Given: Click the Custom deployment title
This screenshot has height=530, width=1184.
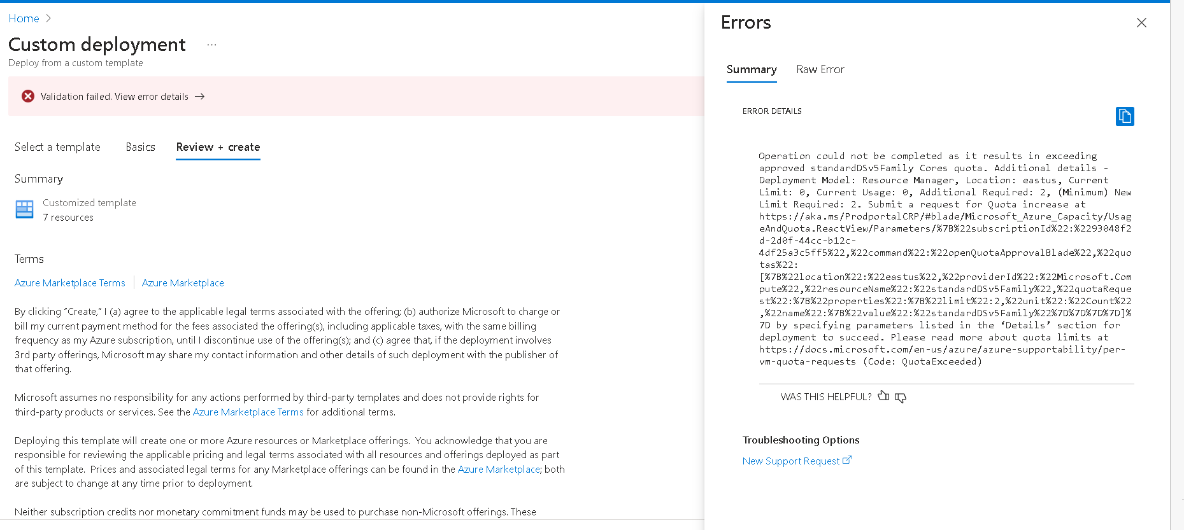Looking at the screenshot, I should point(97,45).
